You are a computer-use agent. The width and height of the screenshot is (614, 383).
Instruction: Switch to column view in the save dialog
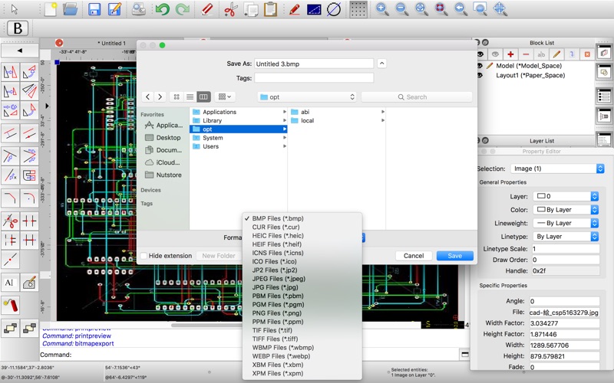[x=203, y=97]
